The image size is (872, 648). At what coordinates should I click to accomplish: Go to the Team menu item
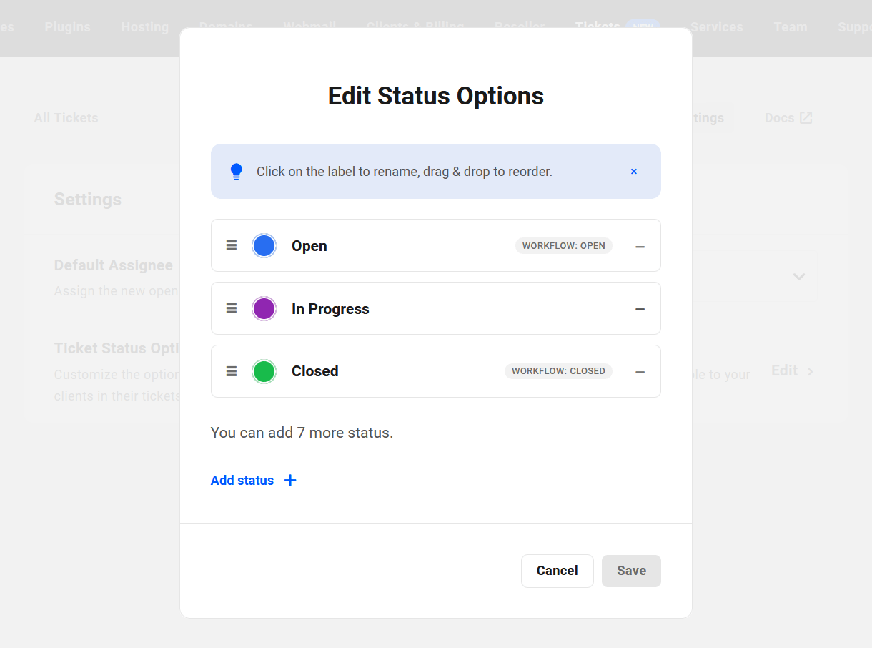pos(790,27)
